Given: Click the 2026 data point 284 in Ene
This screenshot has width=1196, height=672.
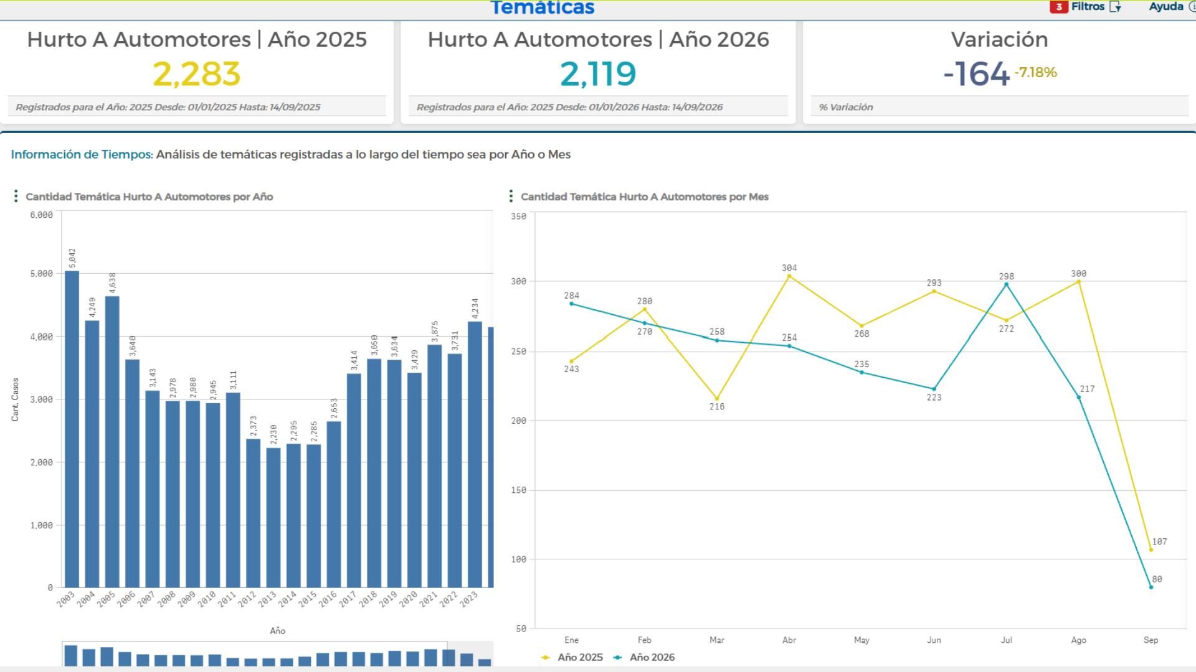Looking at the screenshot, I should [571, 304].
